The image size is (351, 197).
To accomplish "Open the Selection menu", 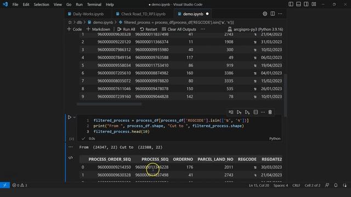I will pyautogui.click(x=42, y=4).
